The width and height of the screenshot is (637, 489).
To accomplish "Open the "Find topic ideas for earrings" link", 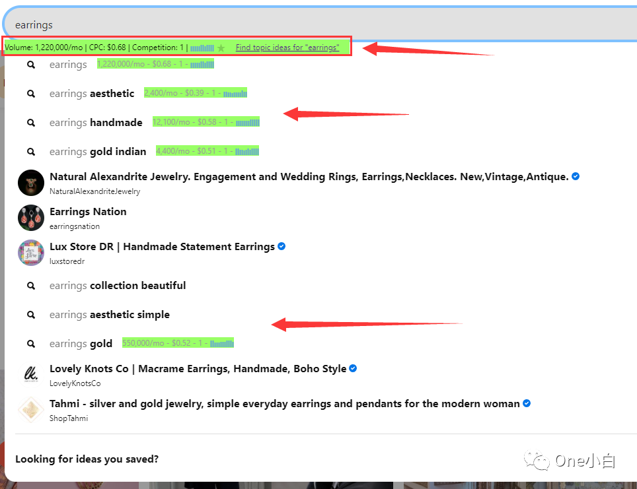I will click(x=287, y=48).
